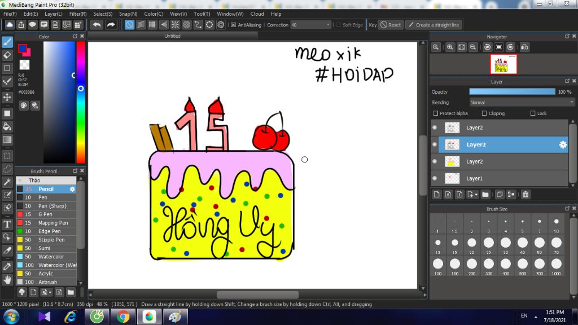Viewport: 578px width, 325px height.
Task: Open the Pencil brush settings gear
Action: tap(72, 189)
